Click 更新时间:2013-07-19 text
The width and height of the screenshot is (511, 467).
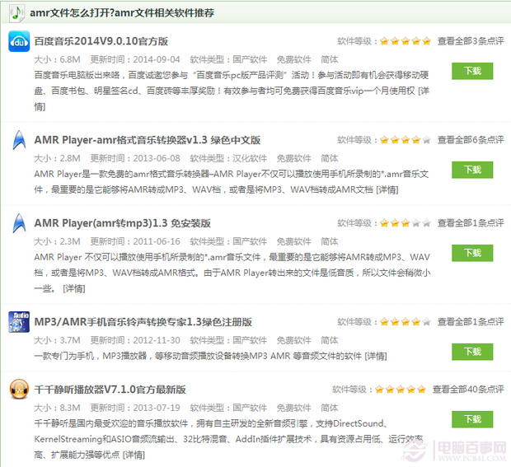tap(135, 408)
